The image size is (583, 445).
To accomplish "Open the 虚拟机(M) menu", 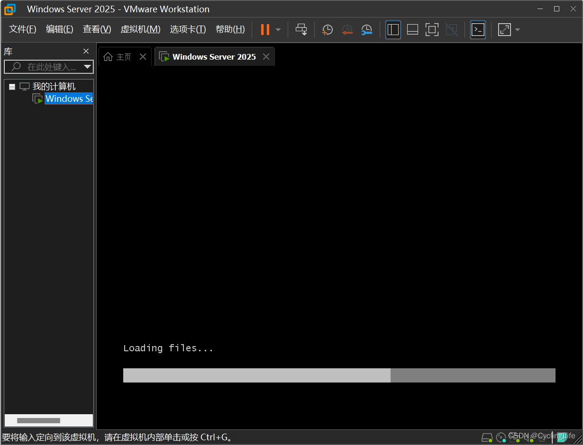I will pyautogui.click(x=141, y=29).
